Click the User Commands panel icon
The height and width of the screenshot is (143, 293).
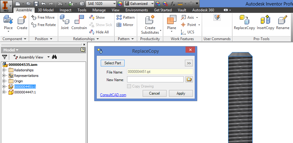217,17
